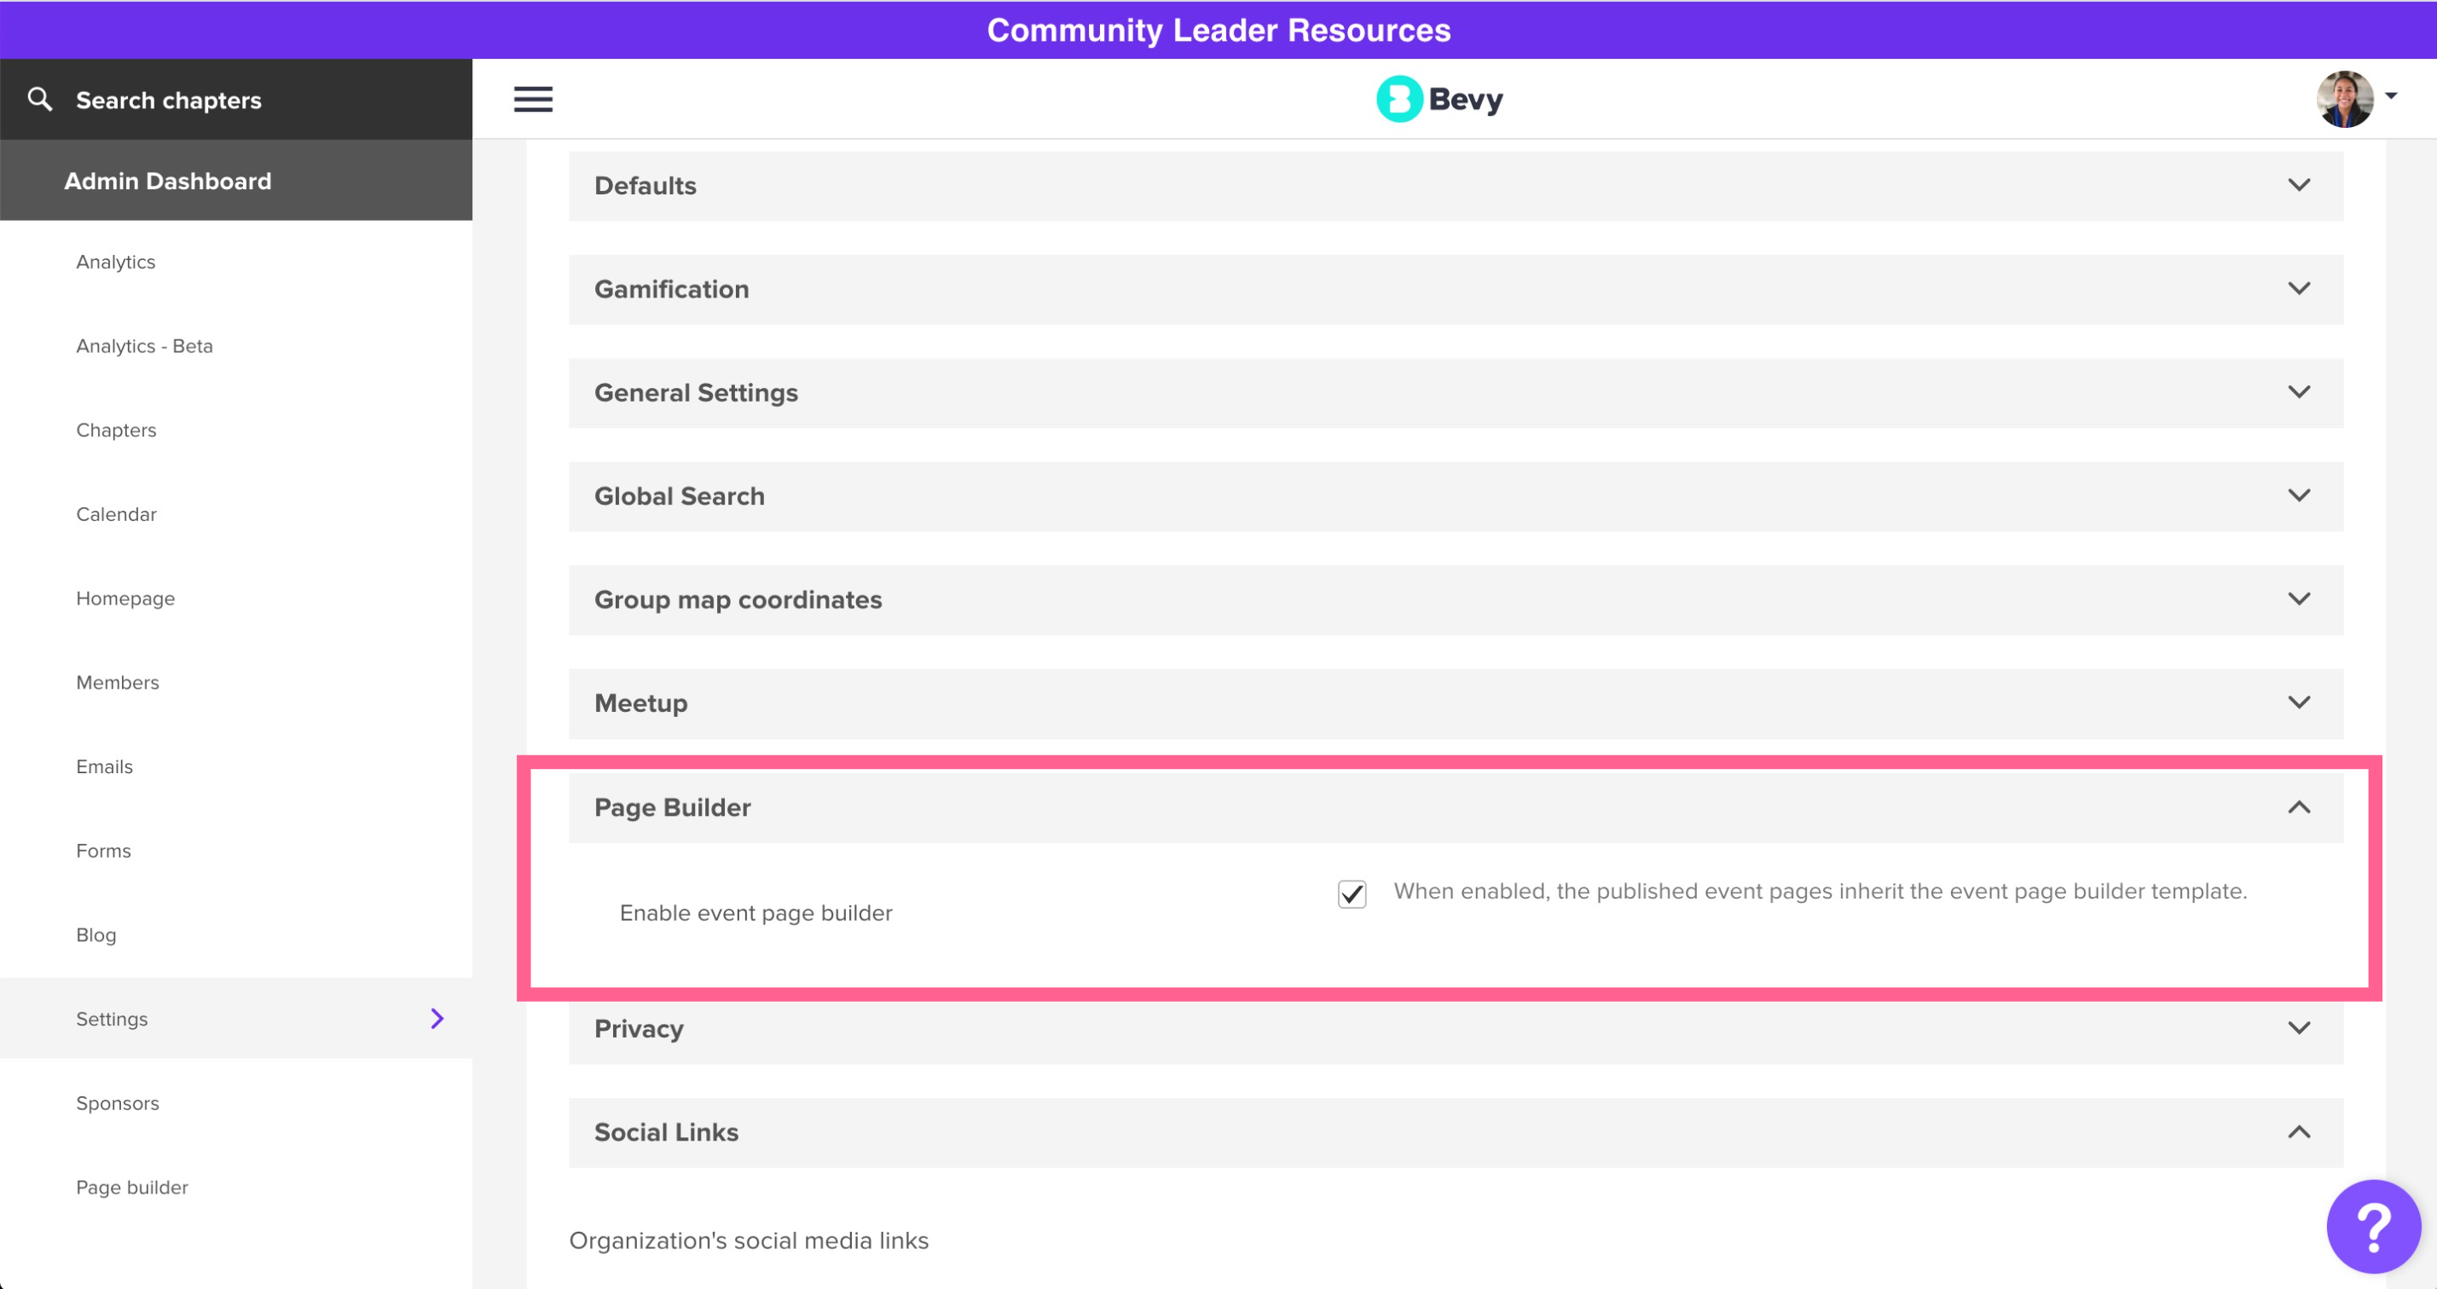This screenshot has height=1289, width=2437.
Task: Open the user profile avatar
Action: pyautogui.click(x=2343, y=98)
